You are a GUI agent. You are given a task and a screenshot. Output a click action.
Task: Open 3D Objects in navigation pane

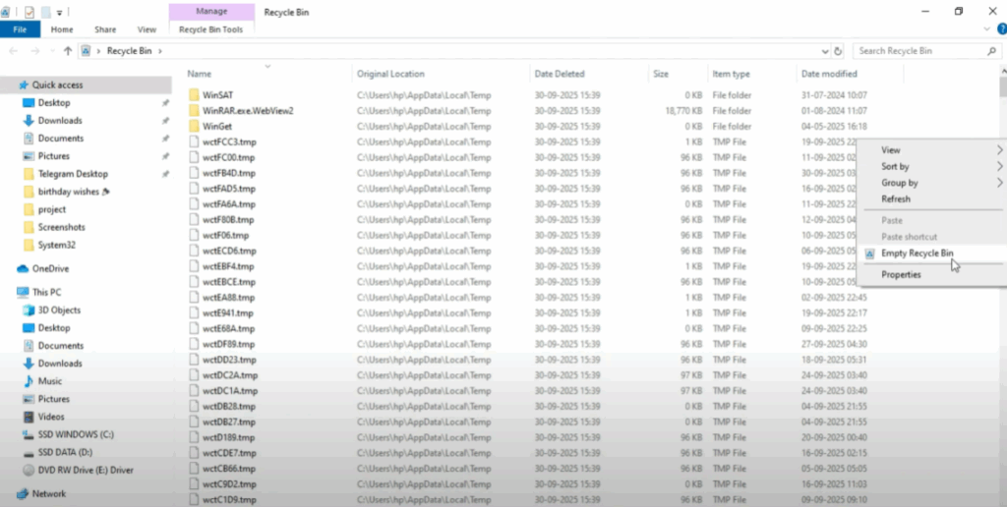59,310
